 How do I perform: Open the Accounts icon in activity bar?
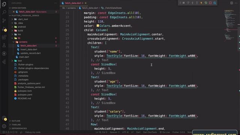tap(4, 118)
